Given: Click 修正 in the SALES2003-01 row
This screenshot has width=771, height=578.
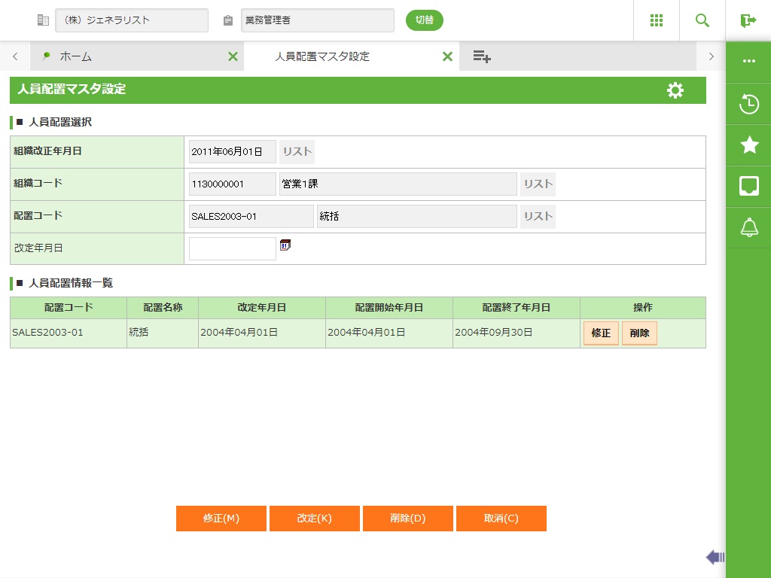Looking at the screenshot, I should pos(601,333).
